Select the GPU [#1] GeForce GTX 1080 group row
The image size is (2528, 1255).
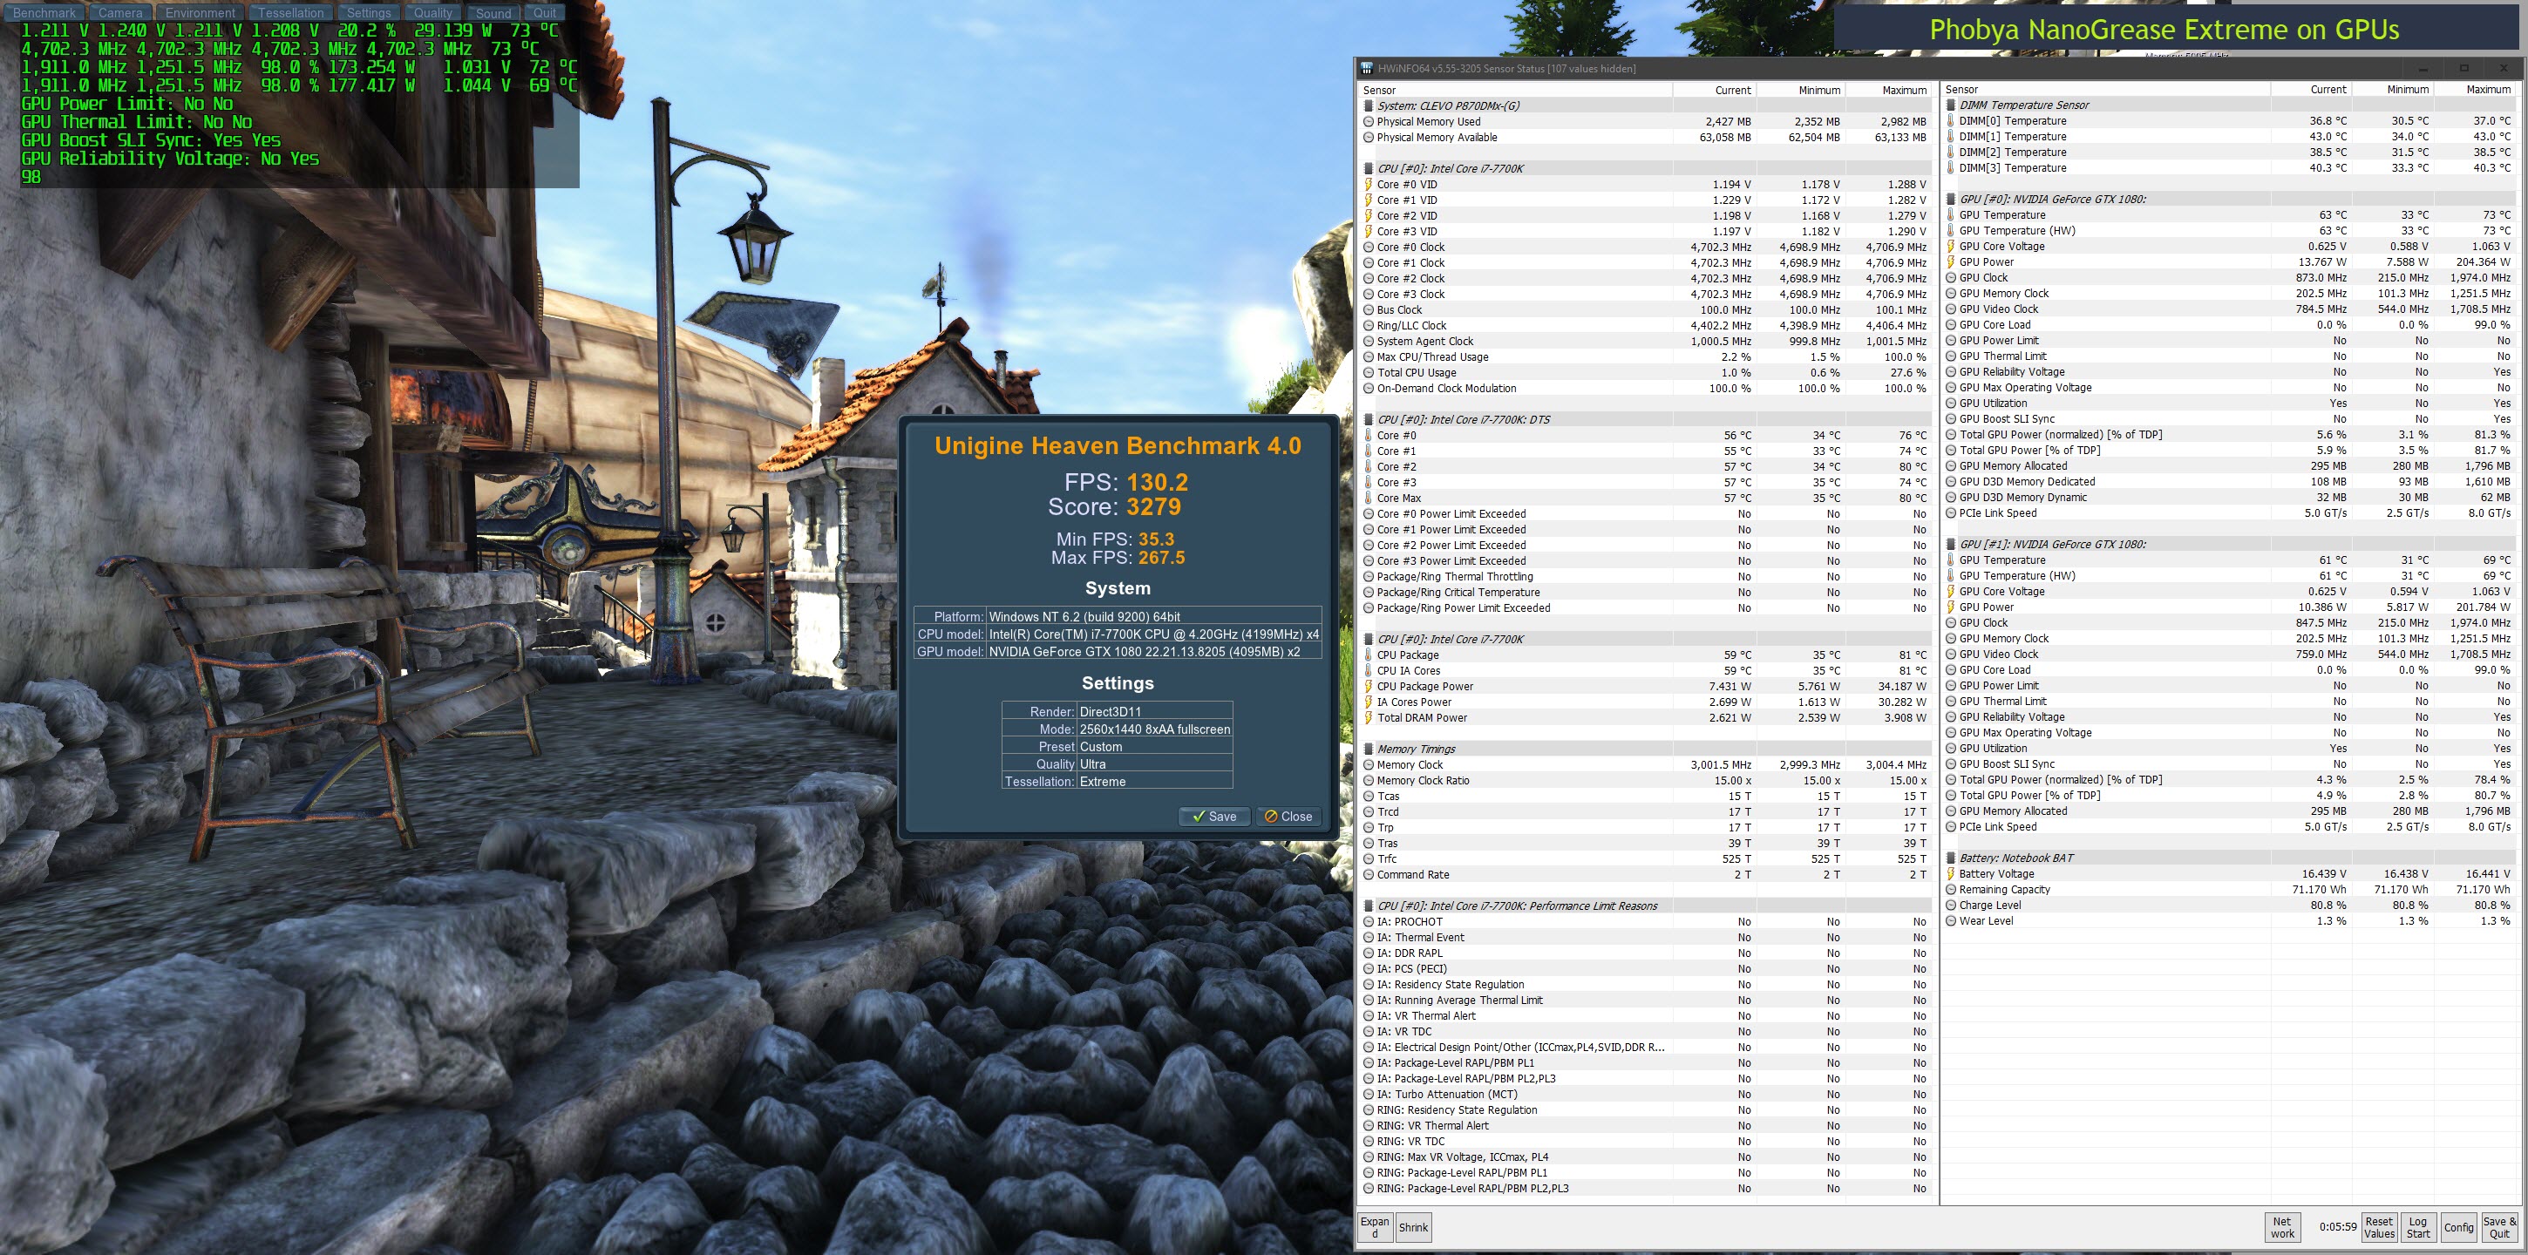2052,545
